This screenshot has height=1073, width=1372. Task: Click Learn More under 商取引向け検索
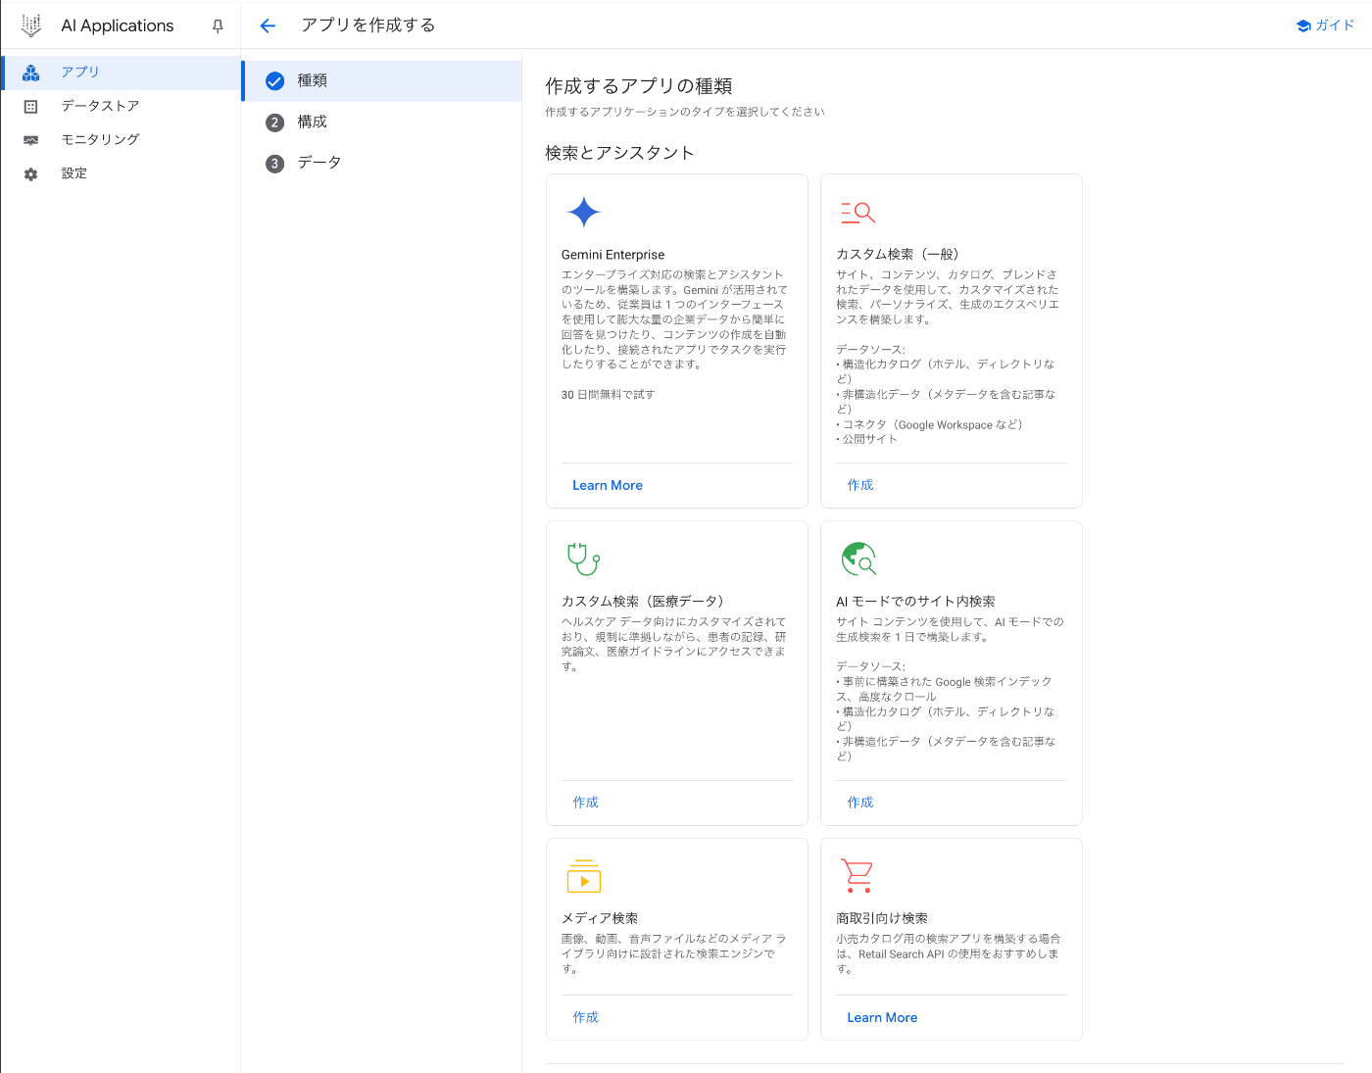click(x=882, y=1018)
